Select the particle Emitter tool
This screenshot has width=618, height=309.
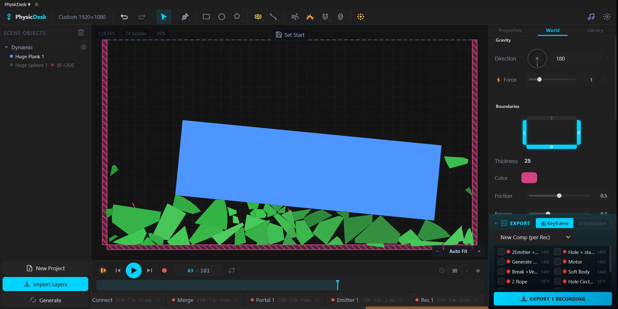point(361,17)
